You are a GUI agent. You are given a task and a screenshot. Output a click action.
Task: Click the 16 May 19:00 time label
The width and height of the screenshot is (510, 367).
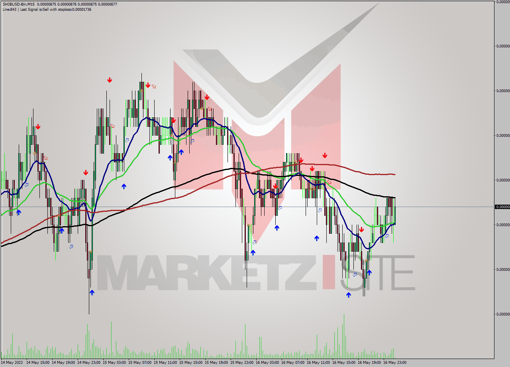point(370,363)
